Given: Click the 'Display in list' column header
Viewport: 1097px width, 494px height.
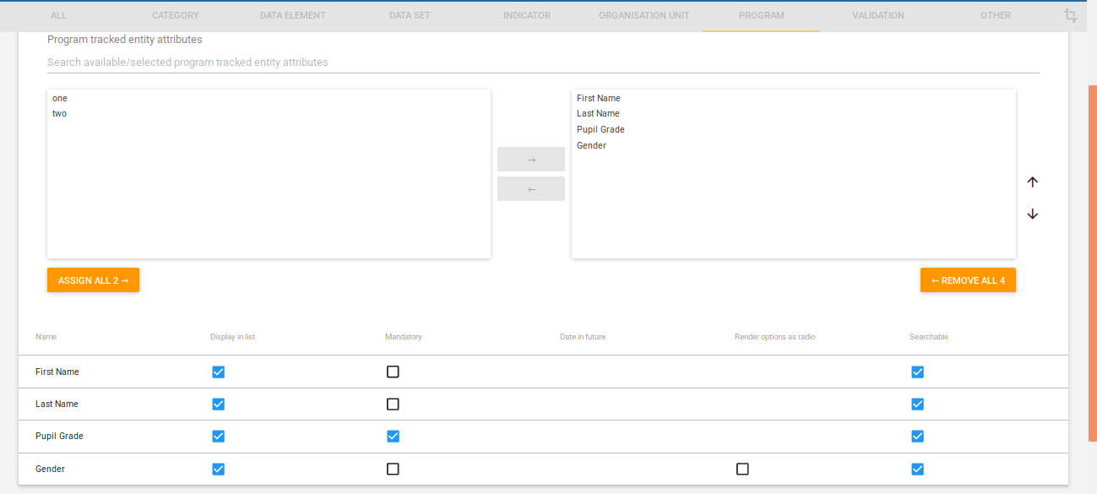Looking at the screenshot, I should 232,337.
